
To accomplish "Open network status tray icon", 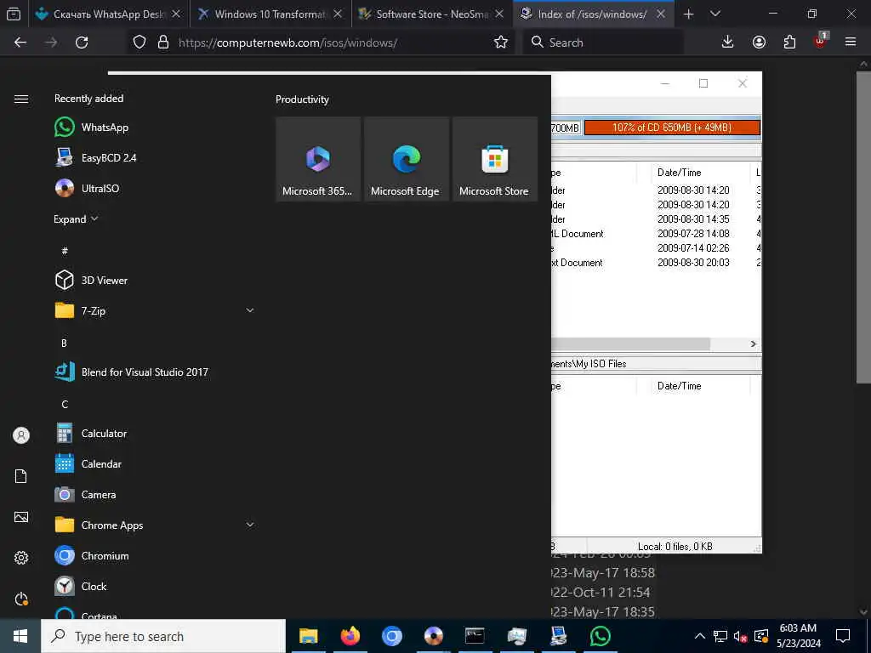I will pyautogui.click(x=720, y=636).
